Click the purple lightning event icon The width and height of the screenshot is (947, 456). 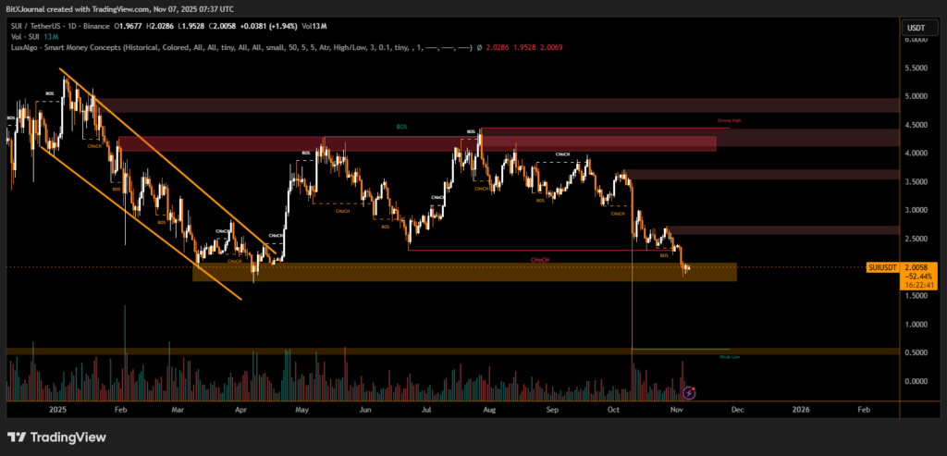pos(688,392)
